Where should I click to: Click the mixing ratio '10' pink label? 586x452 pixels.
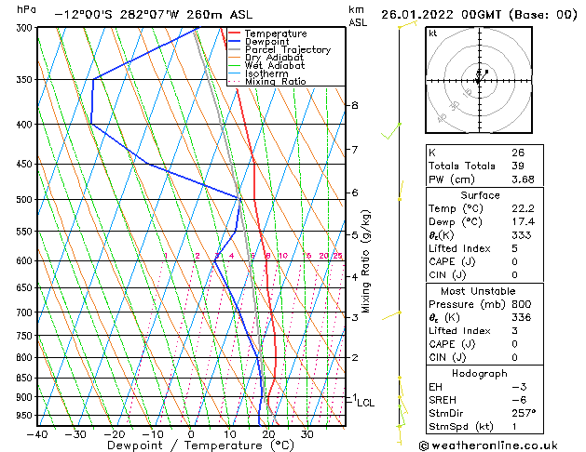pyautogui.click(x=283, y=256)
